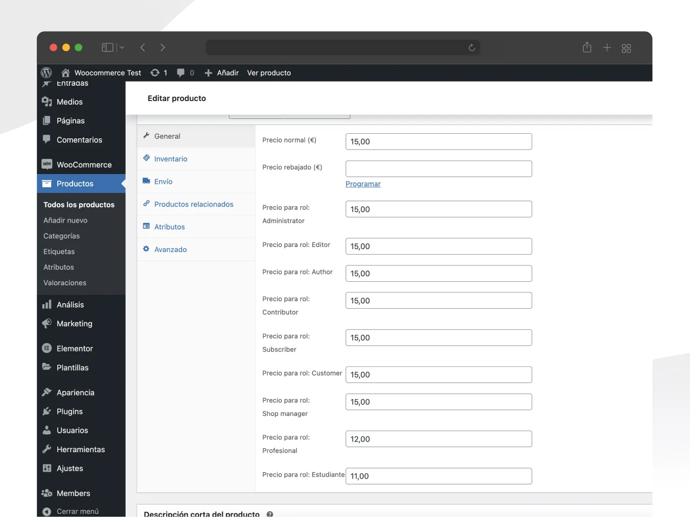
Task: Click the WordPress logo icon
Action: tap(47, 72)
